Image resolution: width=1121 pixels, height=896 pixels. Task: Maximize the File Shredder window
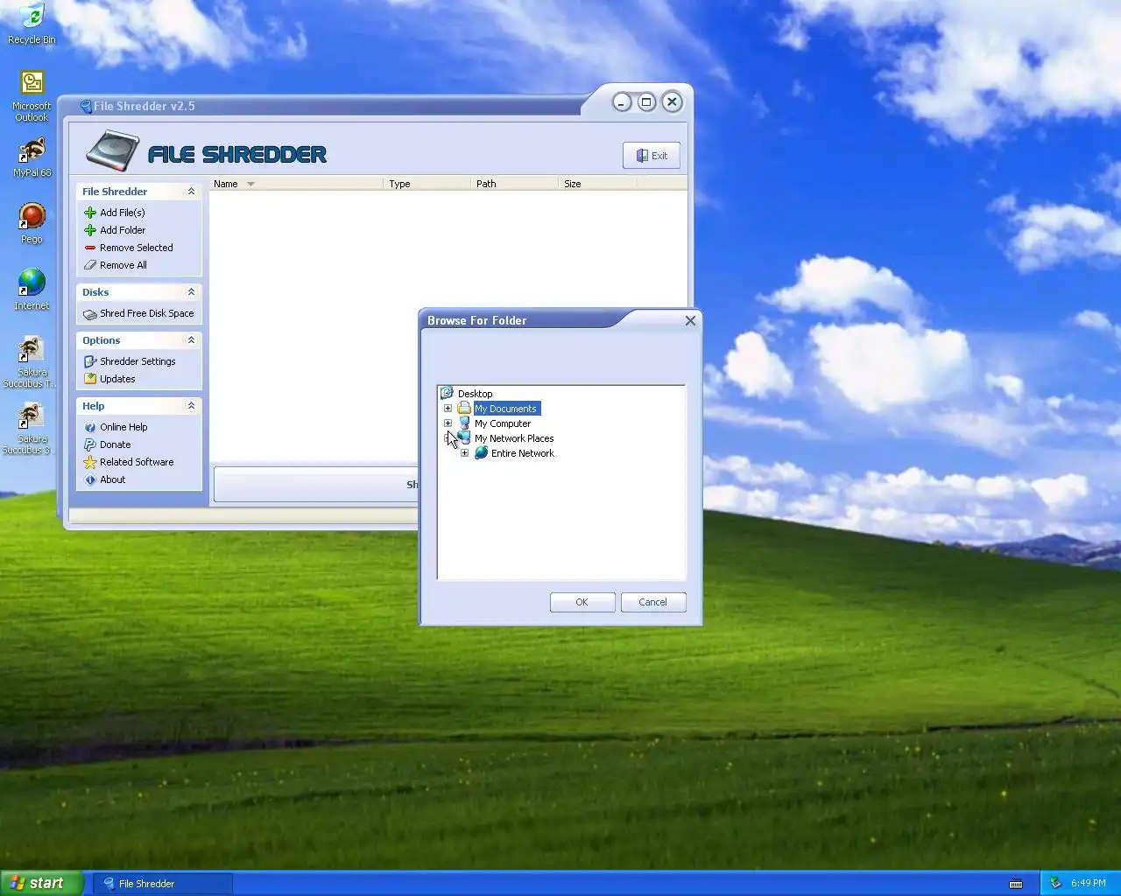[x=646, y=102]
